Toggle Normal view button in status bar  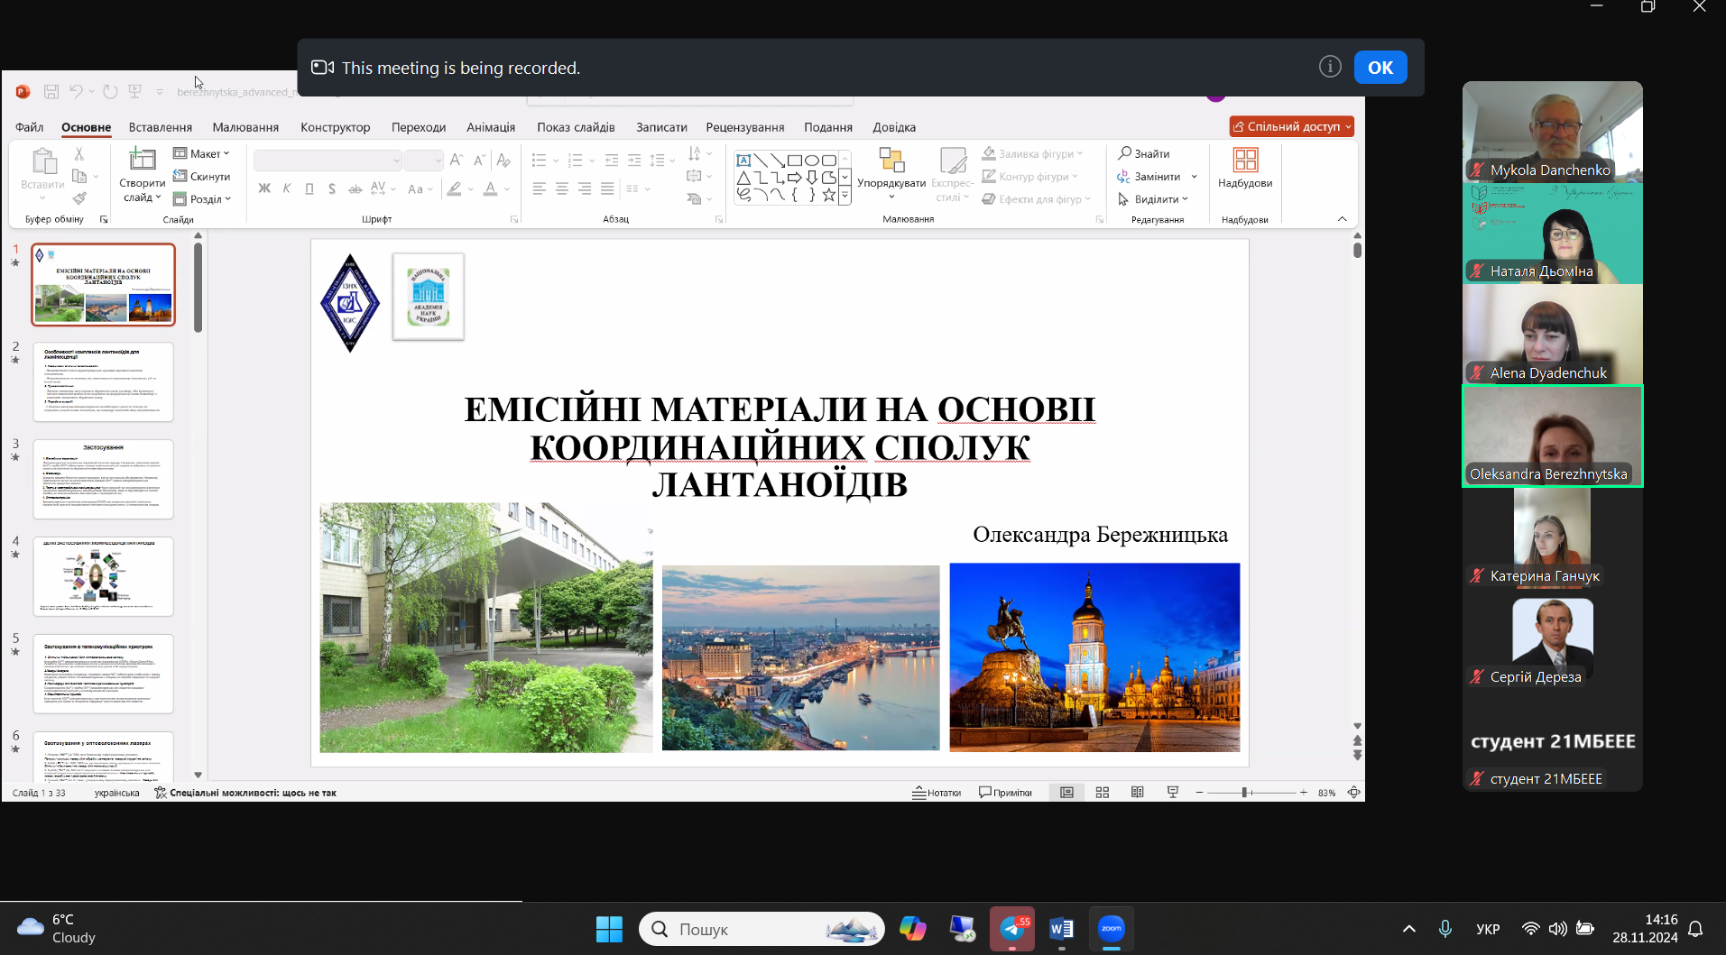click(1066, 793)
